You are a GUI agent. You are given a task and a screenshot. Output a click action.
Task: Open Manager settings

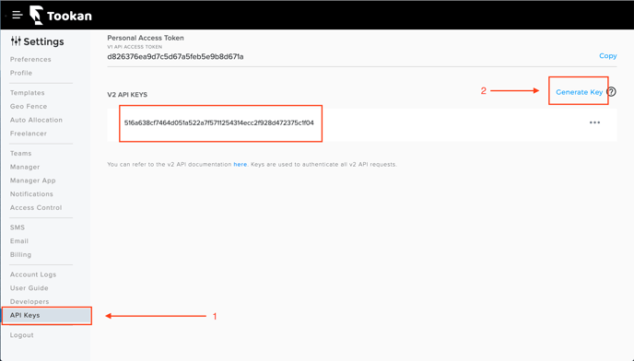point(25,167)
